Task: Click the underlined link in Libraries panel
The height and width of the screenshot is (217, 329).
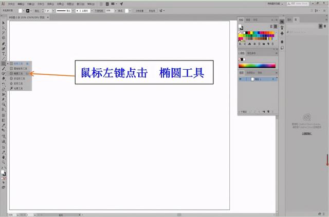Action: pyautogui.click(x=306, y=133)
